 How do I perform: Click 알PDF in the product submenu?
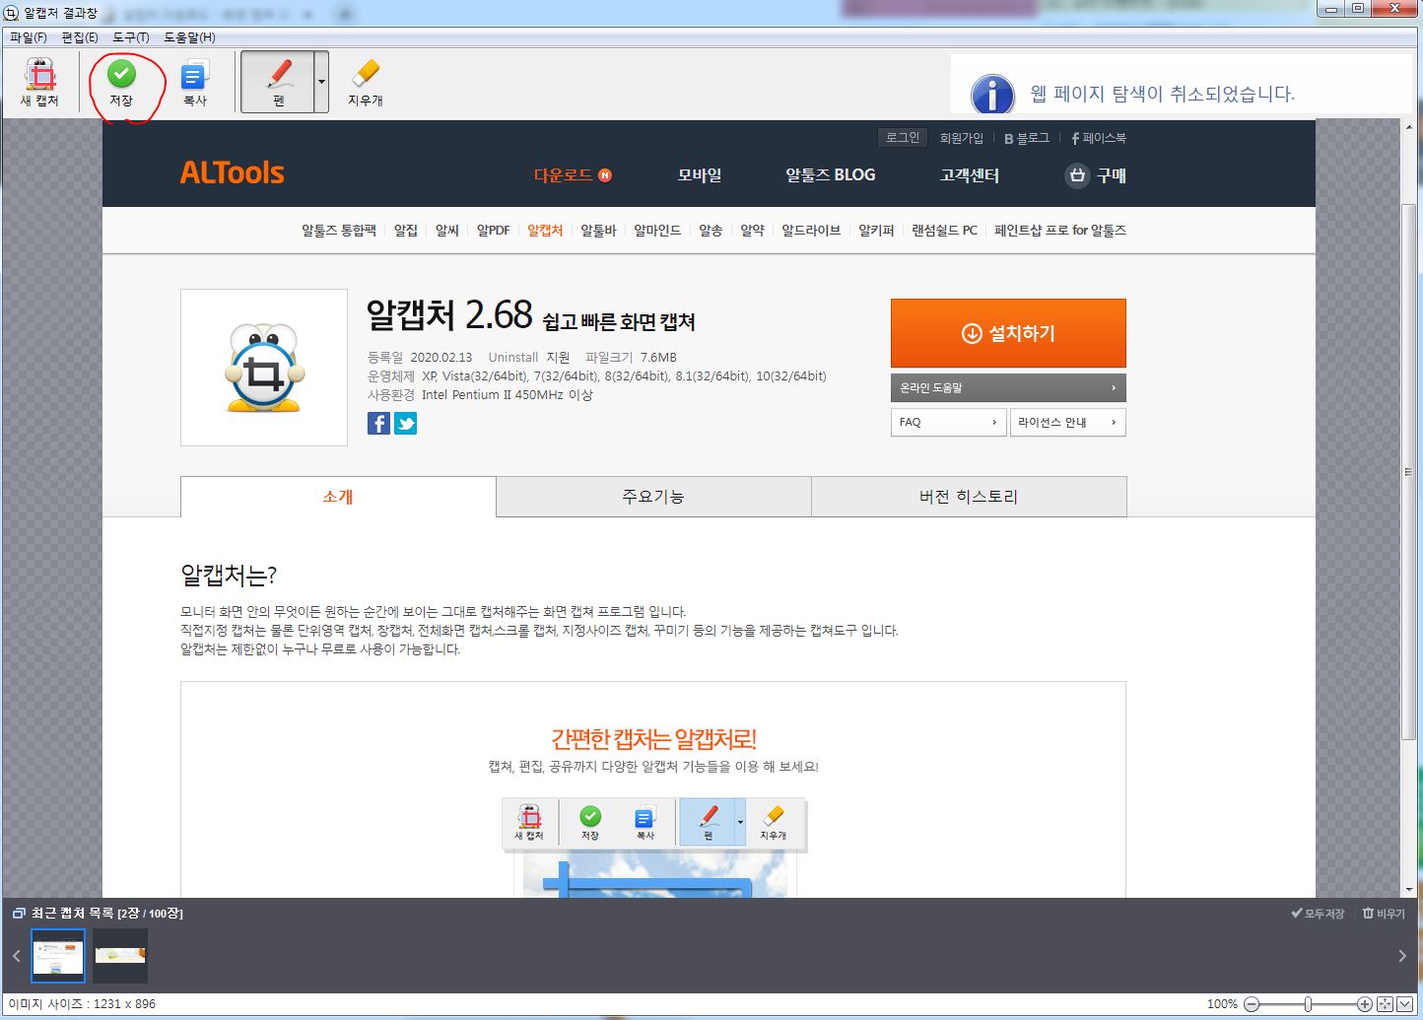pyautogui.click(x=493, y=230)
